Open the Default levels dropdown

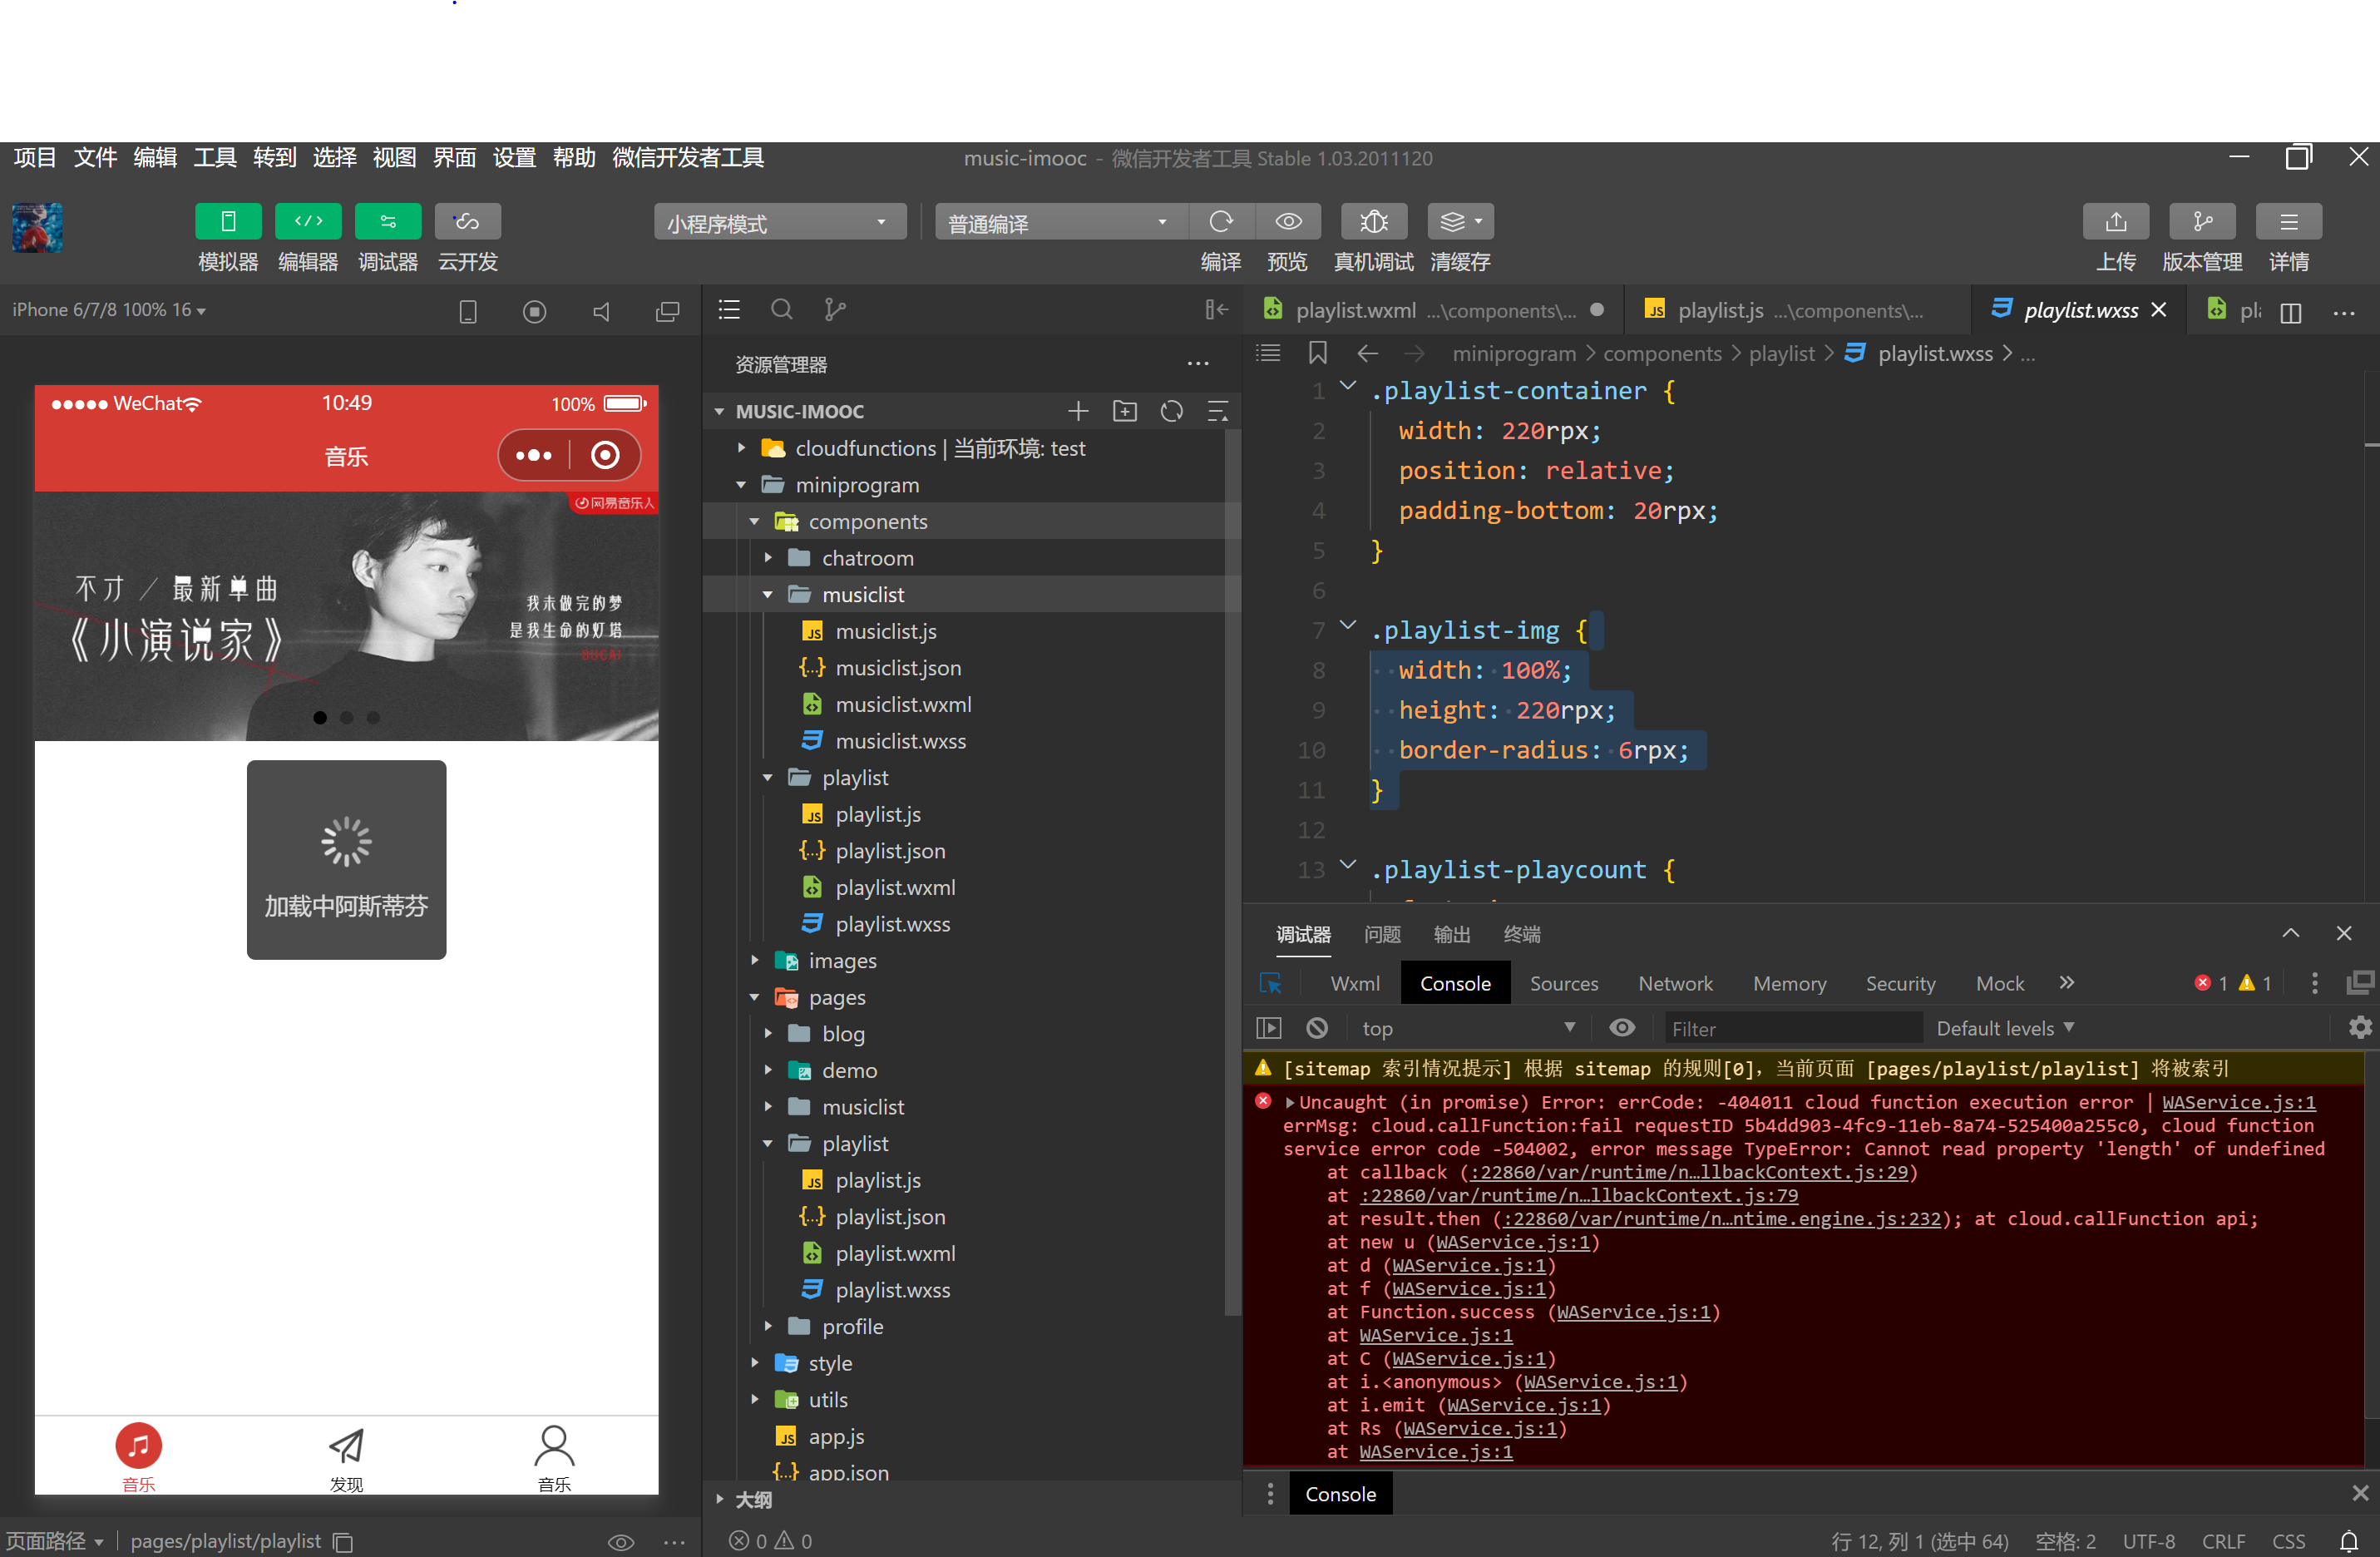point(2005,1028)
